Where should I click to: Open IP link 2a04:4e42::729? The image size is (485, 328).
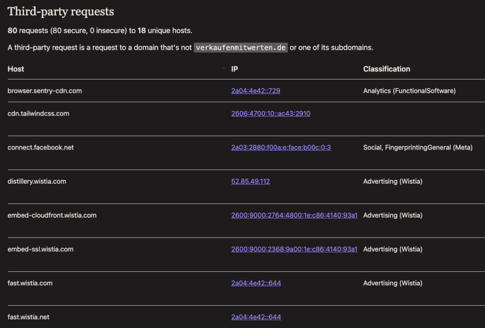[255, 91]
